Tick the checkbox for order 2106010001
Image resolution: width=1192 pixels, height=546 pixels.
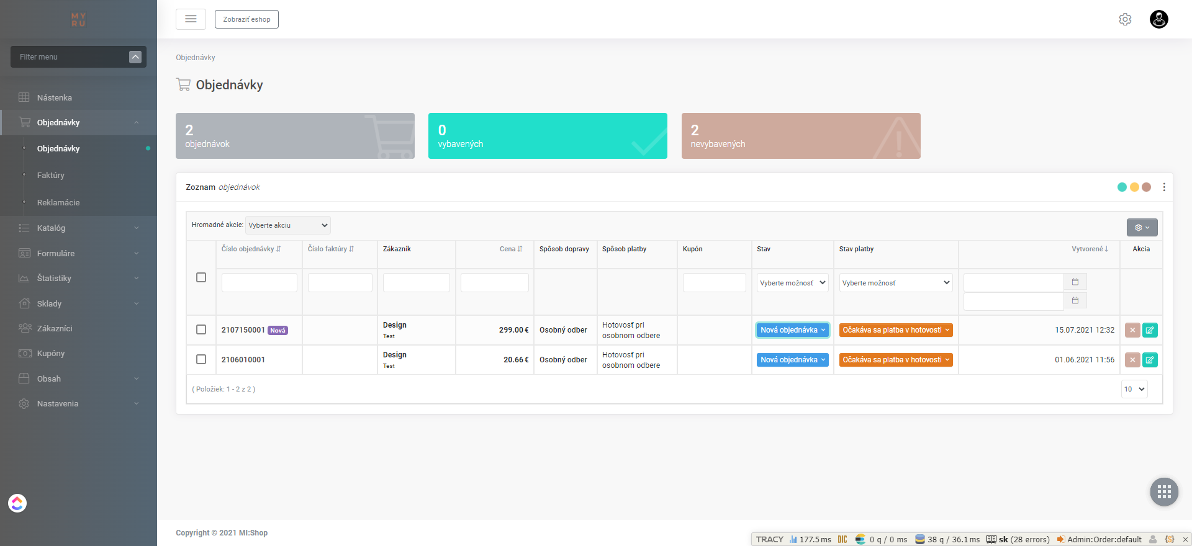201,359
